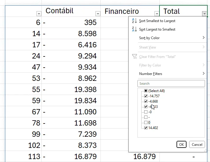Uncheck the 14.402 filter value
This screenshot has width=210, height=162.
point(146,128)
